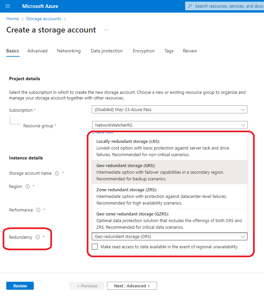Image resolution: width=264 pixels, height=297 pixels.
Task: Enable read access during regional unavailability checkbox
Action: click(95, 247)
